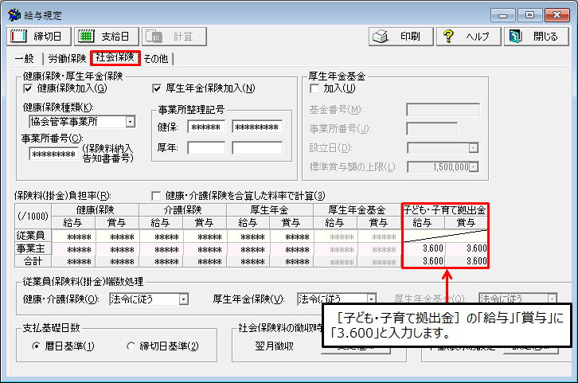Click the 締切日 toolbar button
Screen dimensions: 578x383
tap(39, 37)
